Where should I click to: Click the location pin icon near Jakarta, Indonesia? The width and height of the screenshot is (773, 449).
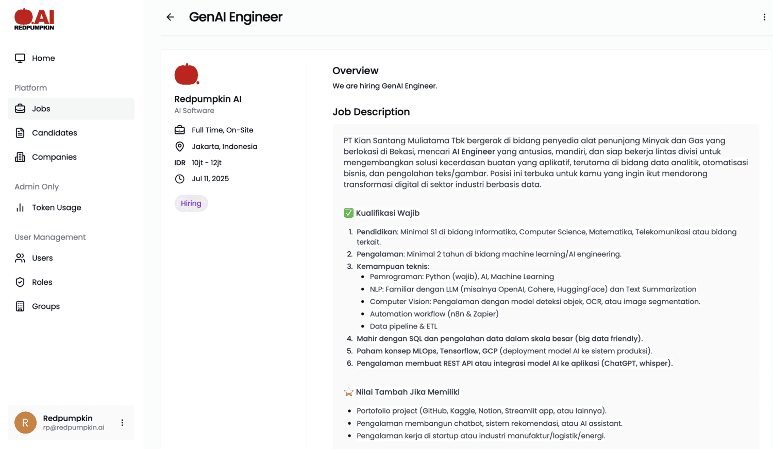point(179,146)
